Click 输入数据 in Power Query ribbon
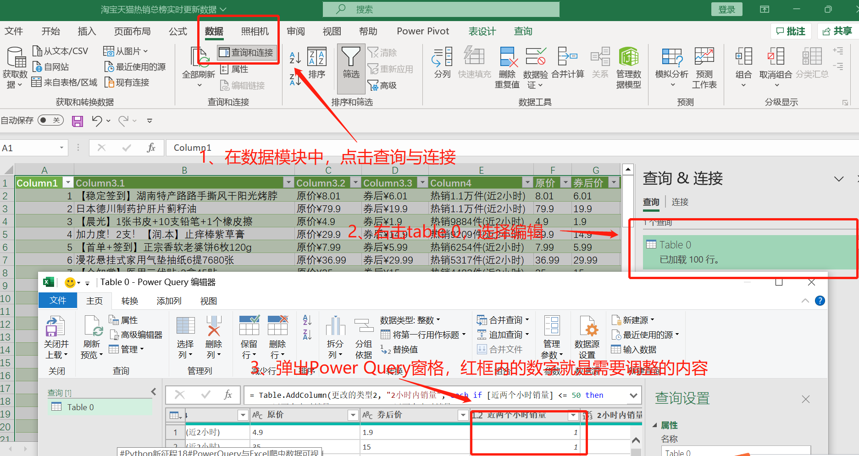The height and width of the screenshot is (456, 859). [634, 350]
